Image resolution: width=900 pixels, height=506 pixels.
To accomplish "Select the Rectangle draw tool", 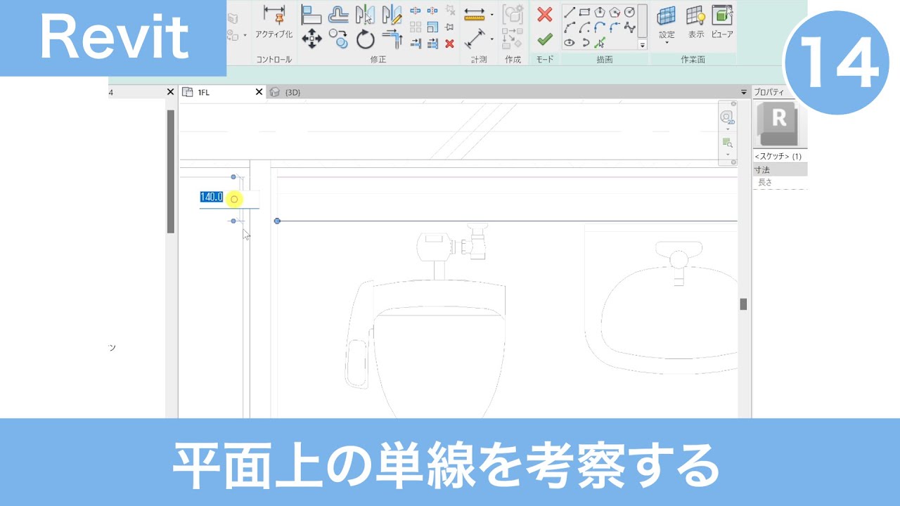I will (x=584, y=12).
